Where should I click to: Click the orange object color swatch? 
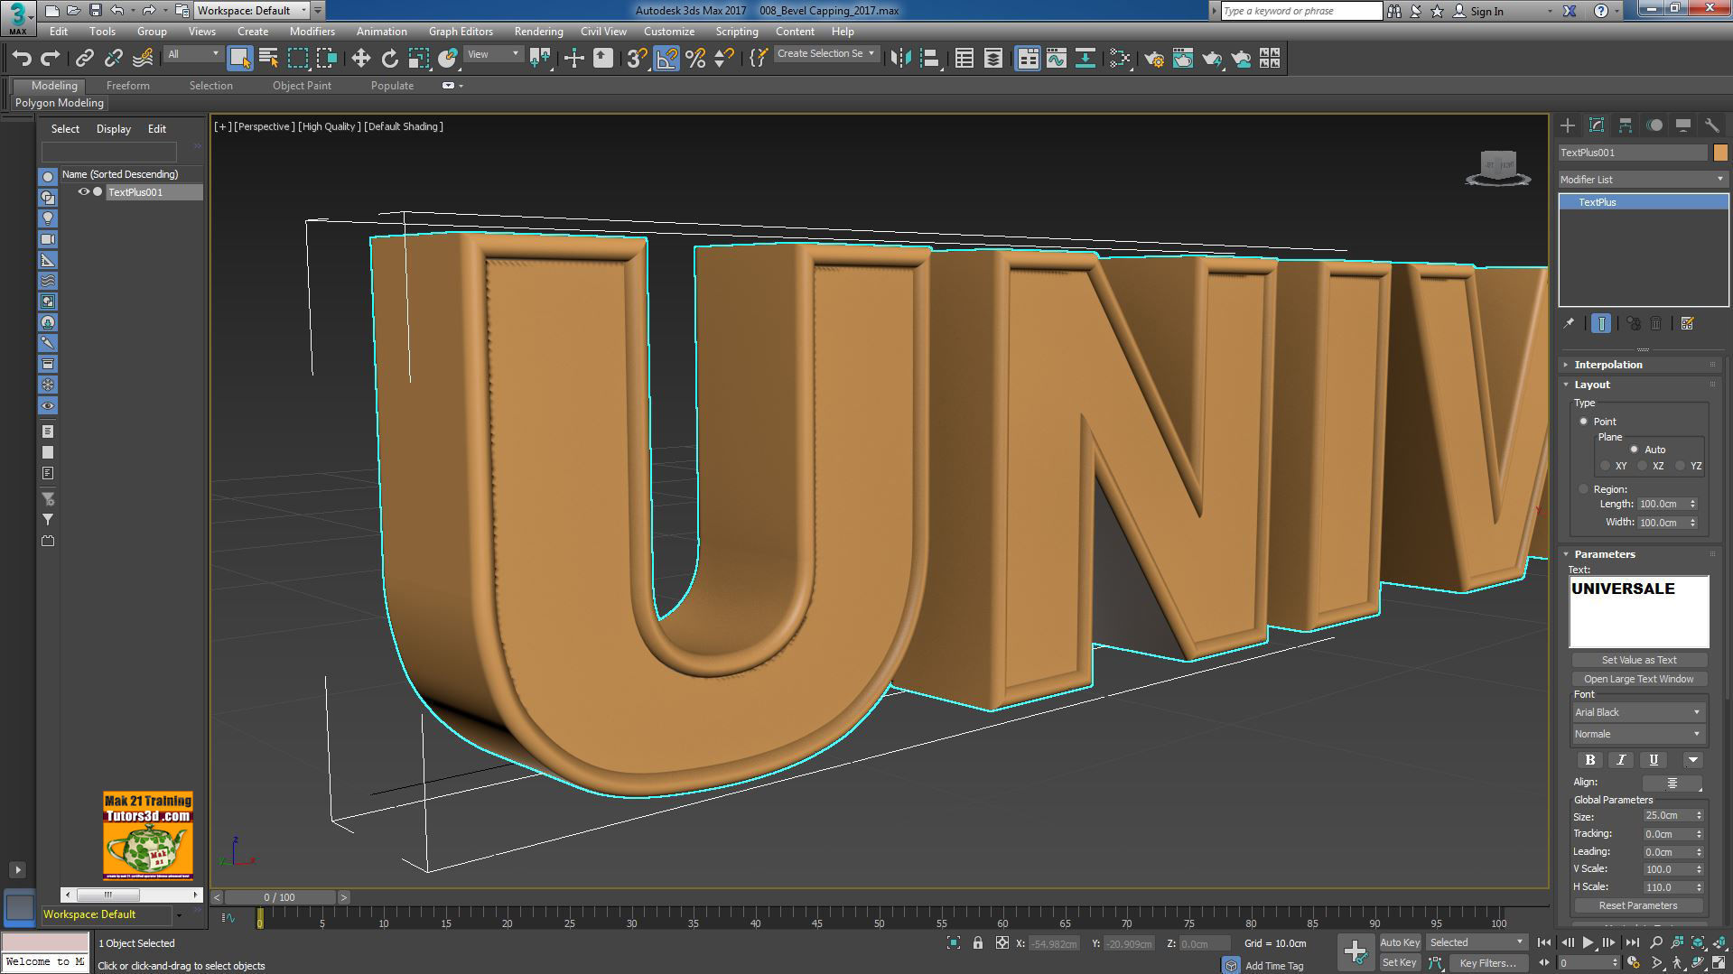1720,153
